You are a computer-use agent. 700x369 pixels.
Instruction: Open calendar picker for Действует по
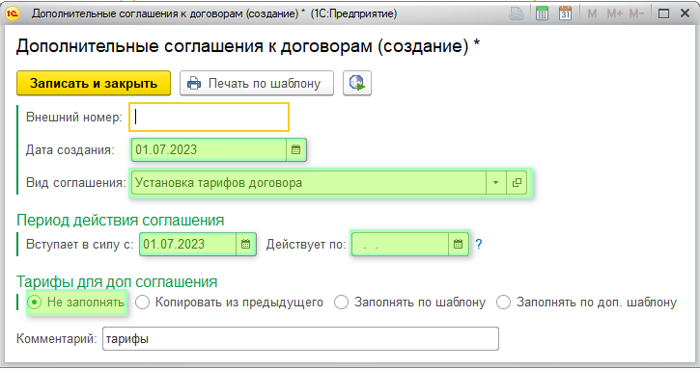click(x=458, y=244)
